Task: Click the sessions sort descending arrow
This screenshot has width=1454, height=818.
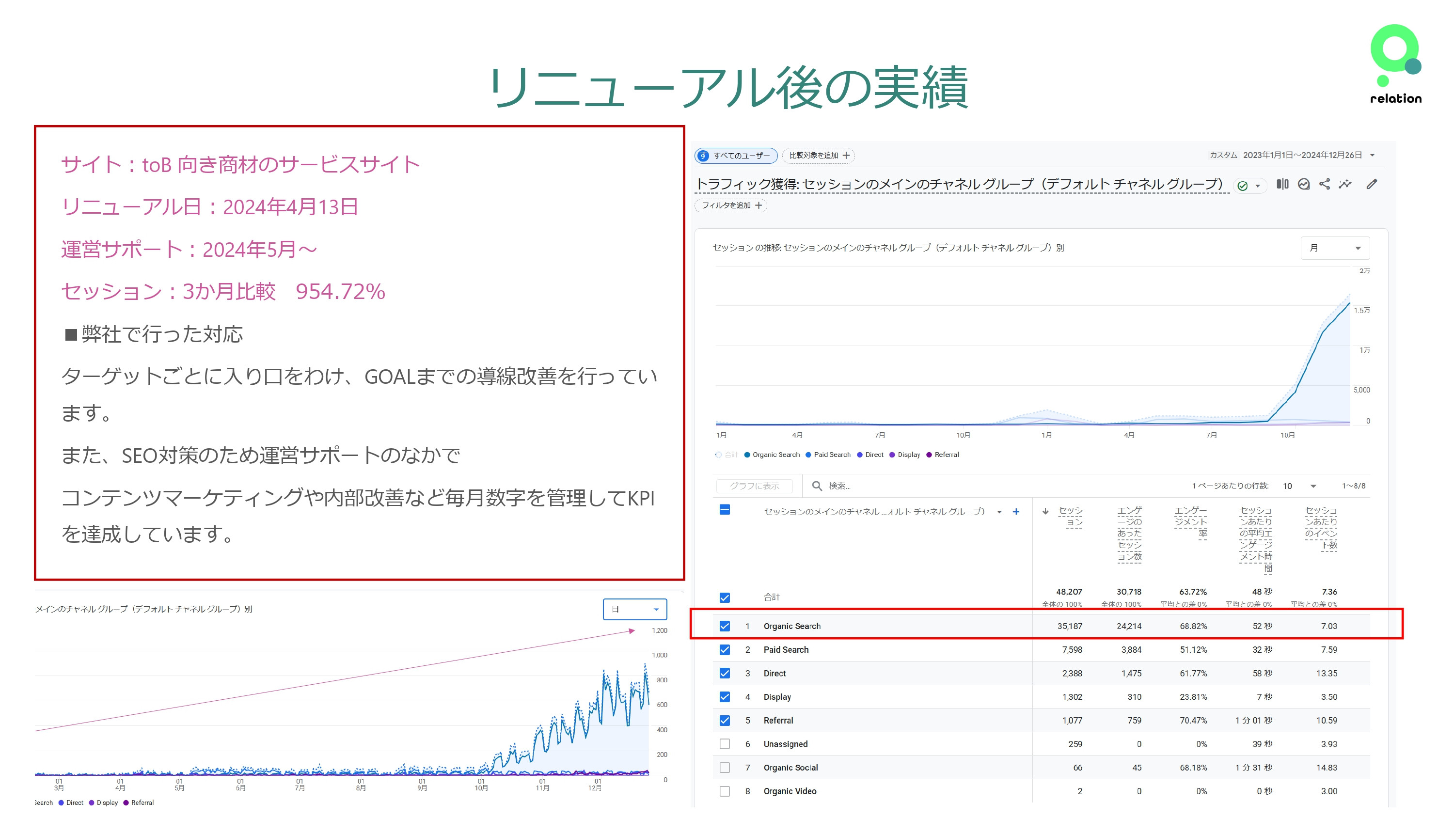Action: tap(1045, 511)
